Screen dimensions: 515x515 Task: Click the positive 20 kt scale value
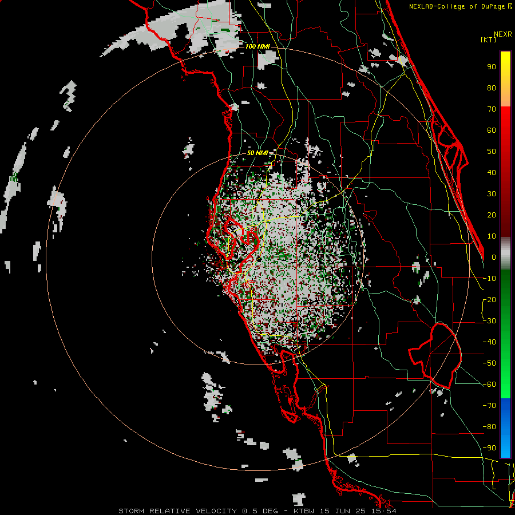coord(492,215)
